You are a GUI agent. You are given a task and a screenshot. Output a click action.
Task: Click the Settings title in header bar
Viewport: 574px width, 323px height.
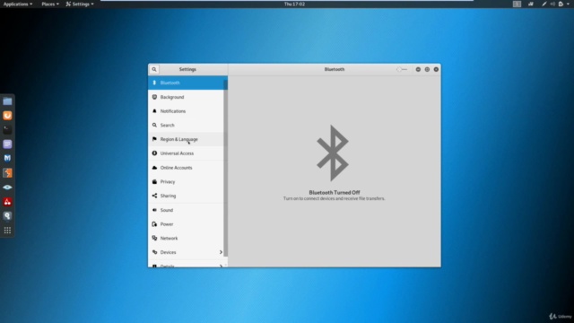[x=187, y=69]
